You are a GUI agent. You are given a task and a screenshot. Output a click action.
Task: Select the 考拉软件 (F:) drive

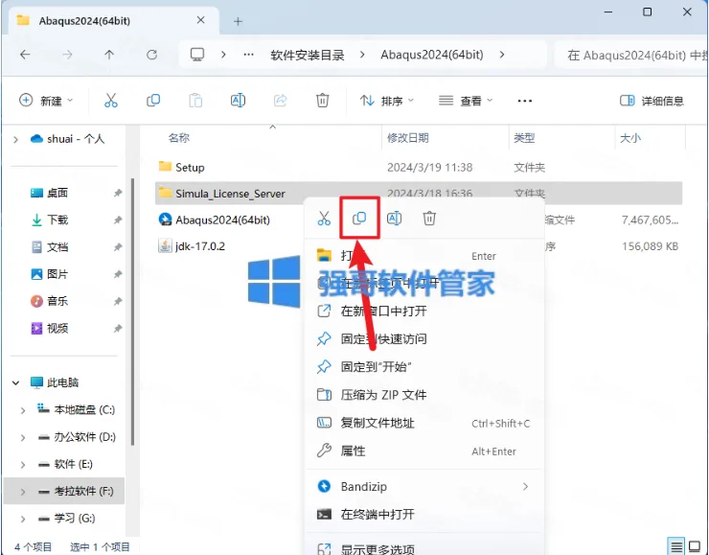pyautogui.click(x=64, y=491)
